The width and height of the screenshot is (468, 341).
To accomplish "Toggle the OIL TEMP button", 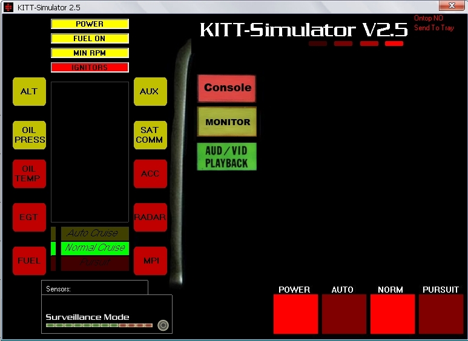I will (29, 174).
